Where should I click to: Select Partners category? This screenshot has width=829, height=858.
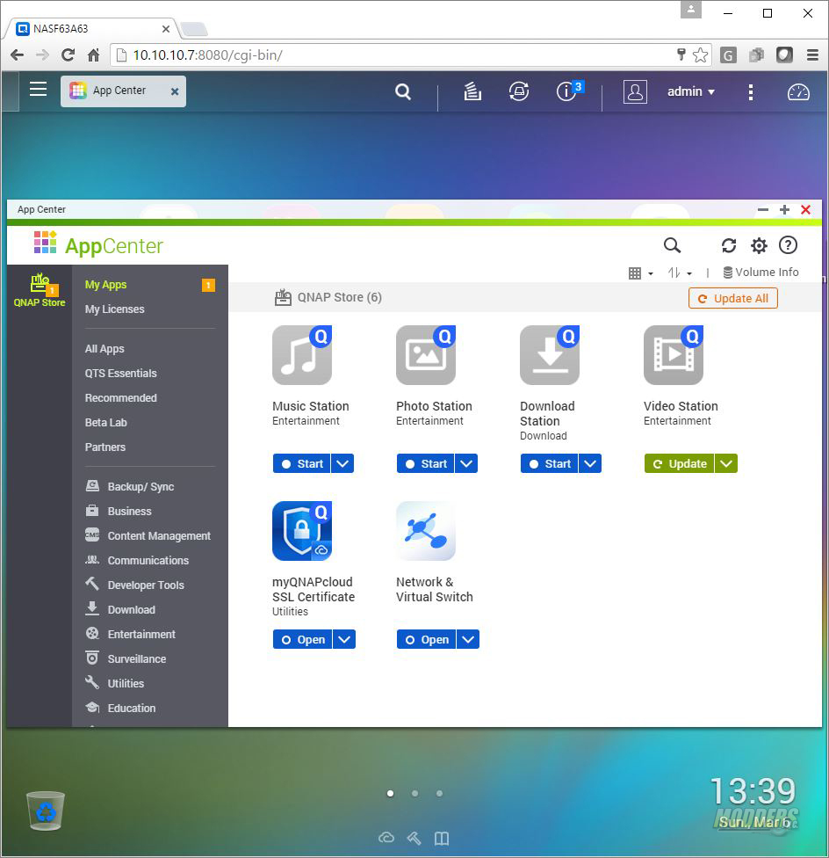(x=105, y=447)
